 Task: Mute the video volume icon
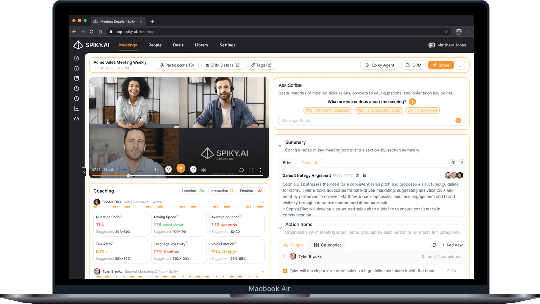[x=204, y=170]
